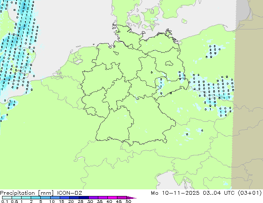Click the 'Mo 10-11-2025' date text
Viewport: 263px width, 203px height.
click(175, 193)
